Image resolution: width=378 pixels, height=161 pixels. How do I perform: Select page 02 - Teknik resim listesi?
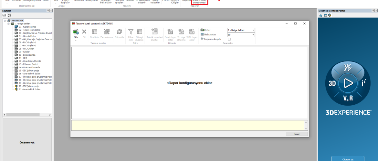30,30
